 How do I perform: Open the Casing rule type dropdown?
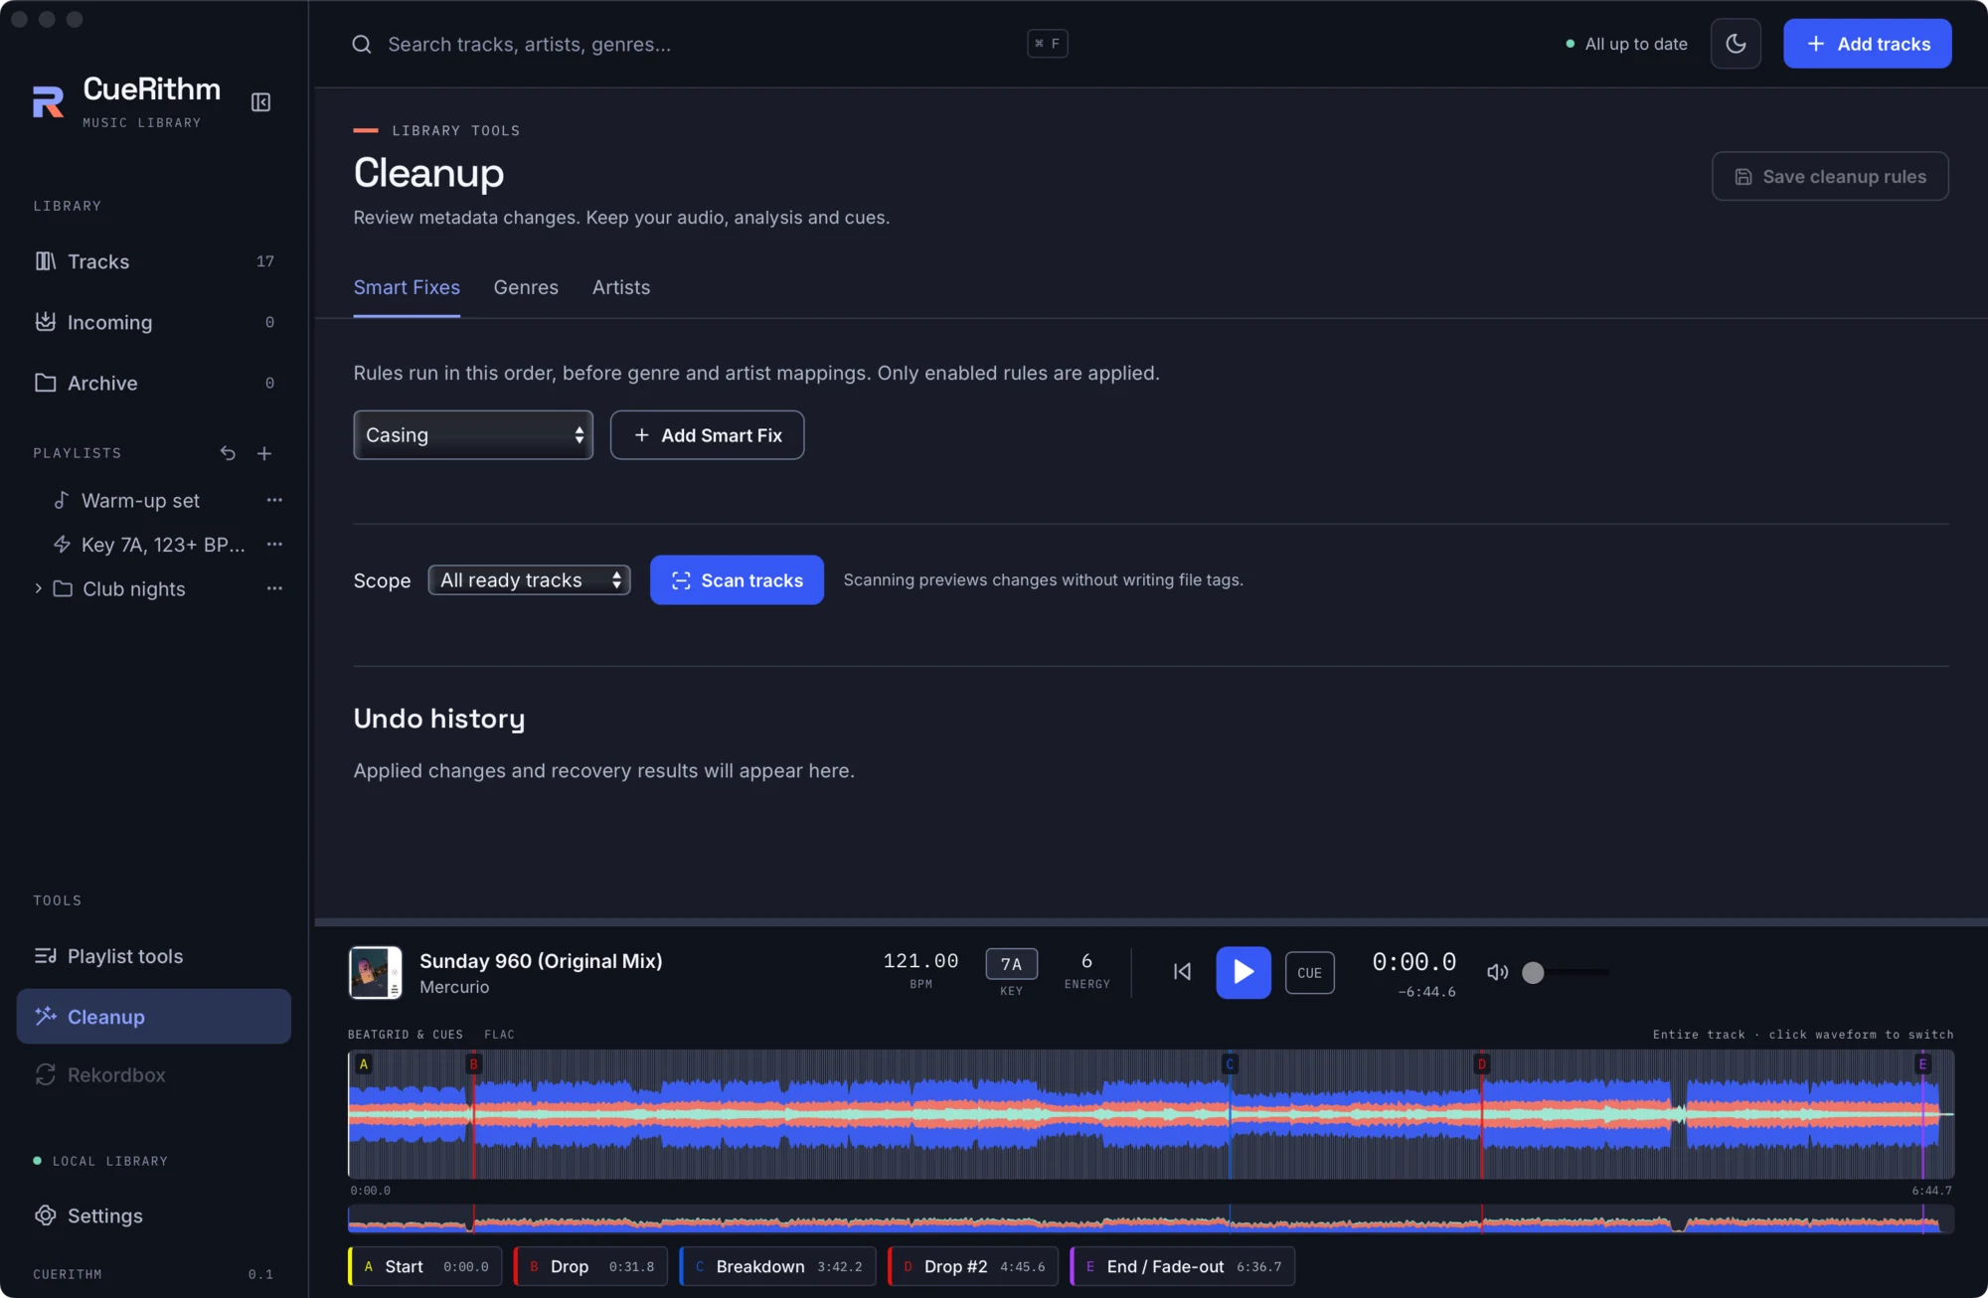473,435
